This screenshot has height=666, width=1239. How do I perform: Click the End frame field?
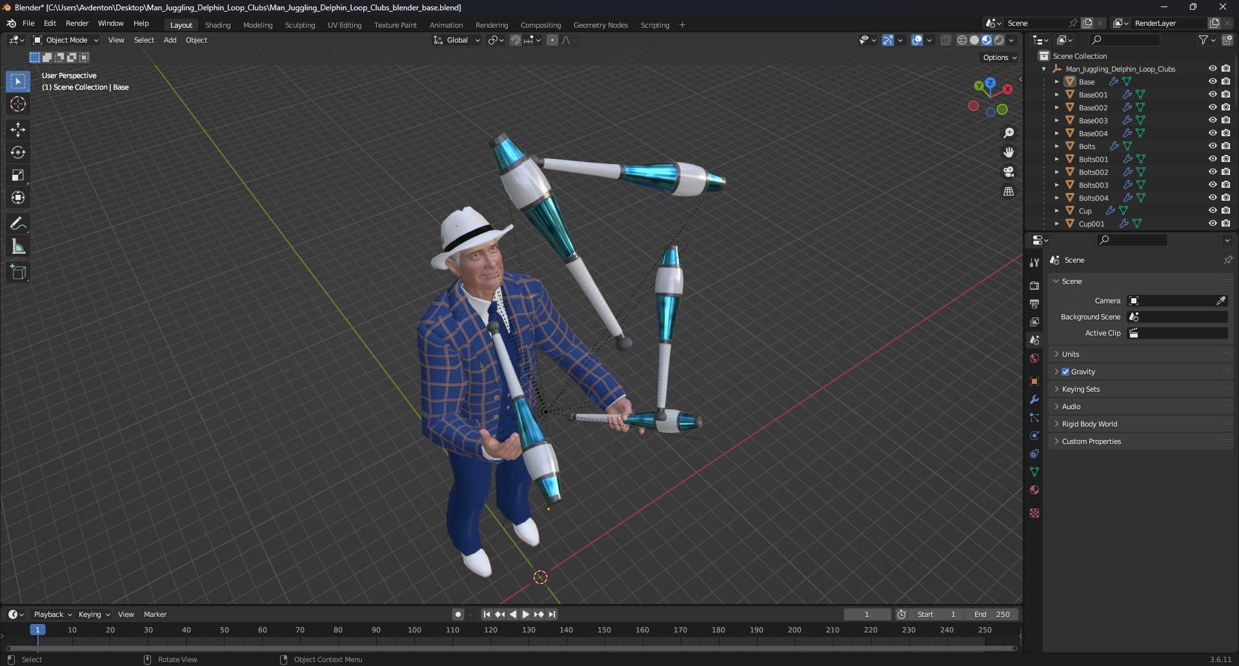[992, 614]
